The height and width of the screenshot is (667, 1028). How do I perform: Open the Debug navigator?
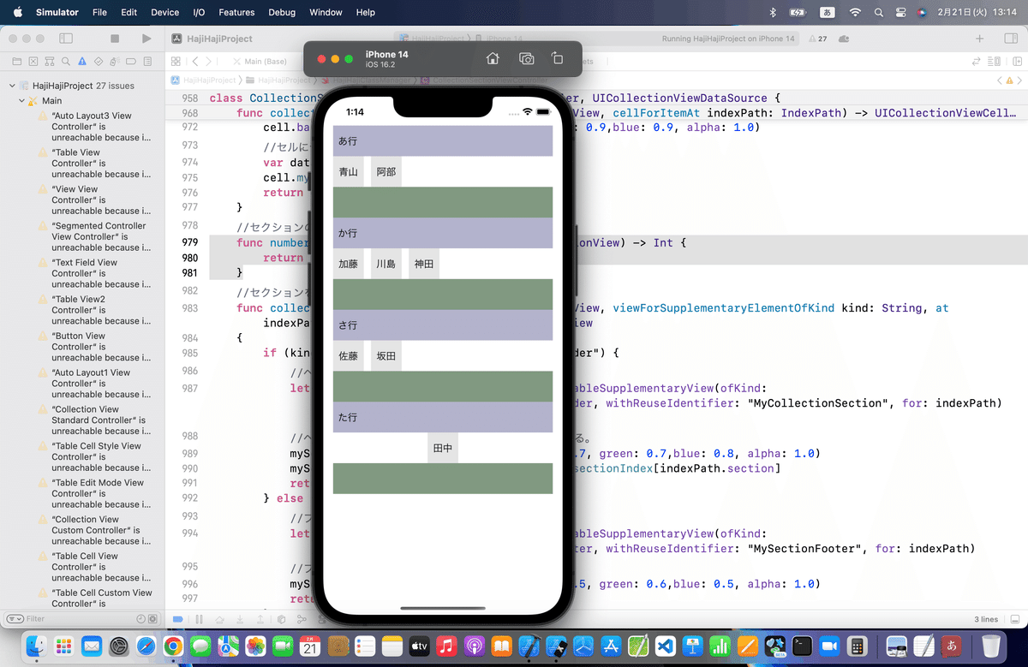tap(115, 62)
